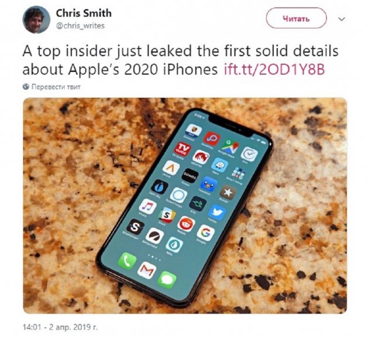This screenshot has height=338, width=369.
Task: Tap the Waze app icon
Action: (220, 165)
